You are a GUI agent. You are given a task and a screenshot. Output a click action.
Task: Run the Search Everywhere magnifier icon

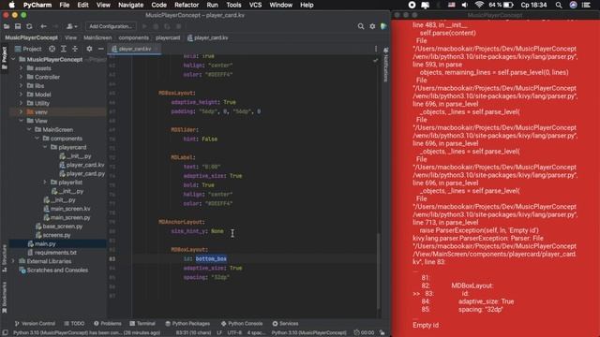tap(361, 26)
